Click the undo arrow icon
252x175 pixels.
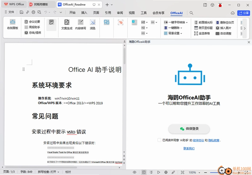click(x=46, y=12)
